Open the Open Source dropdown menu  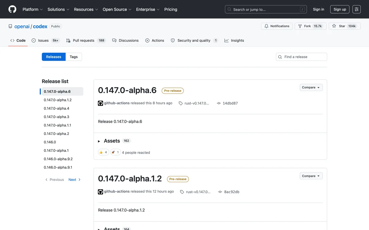click(x=117, y=10)
